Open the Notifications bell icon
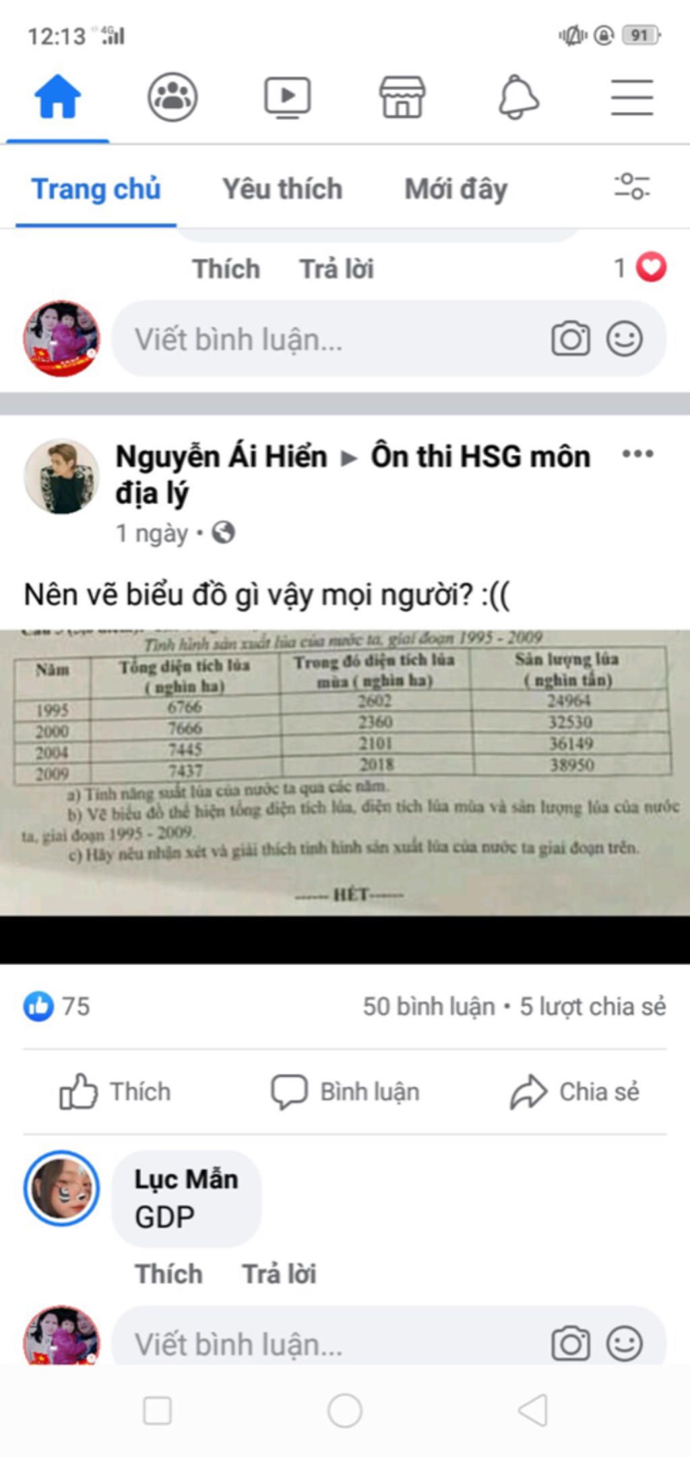This screenshot has width=690, height=1457. pos(518,98)
